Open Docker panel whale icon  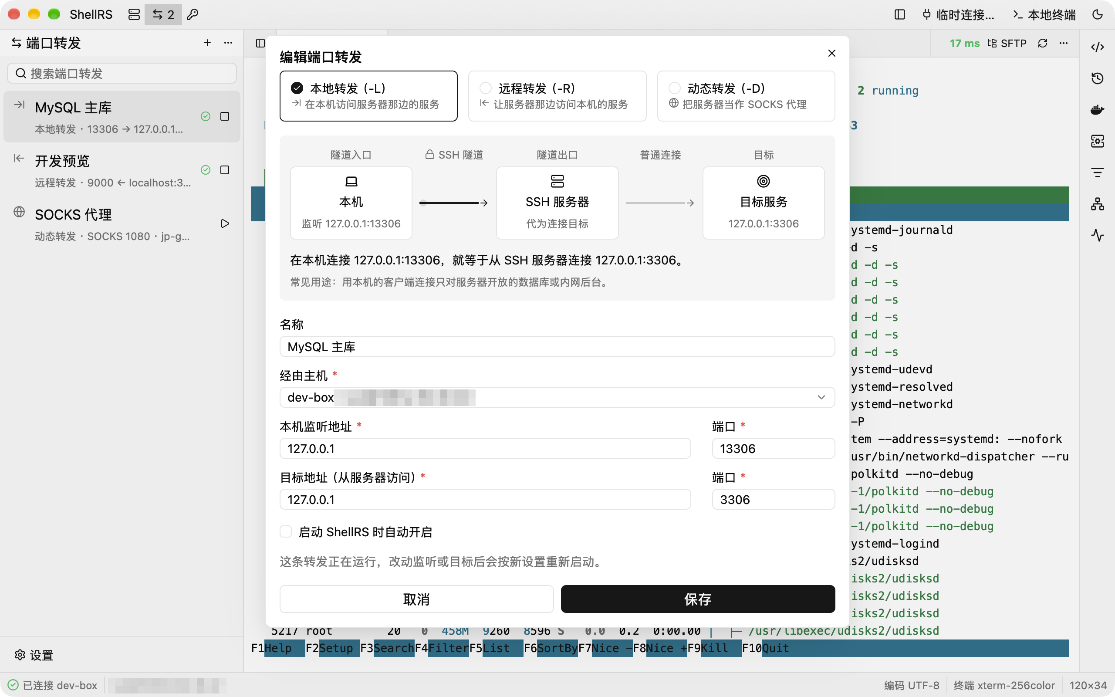(1098, 110)
